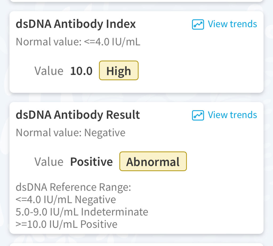The image size is (273, 246).
Task: Tap the Abnormal status badge
Action: (153, 161)
